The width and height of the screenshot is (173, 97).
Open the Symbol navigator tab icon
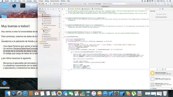pyautogui.click(x=43, y=9)
